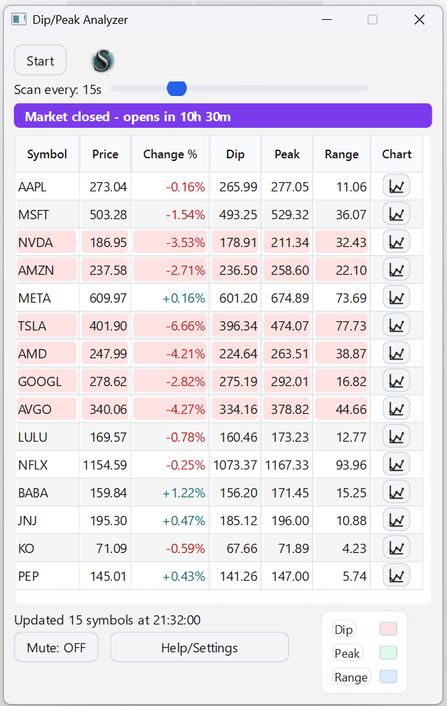Click the scan interval slider handle

(x=177, y=88)
